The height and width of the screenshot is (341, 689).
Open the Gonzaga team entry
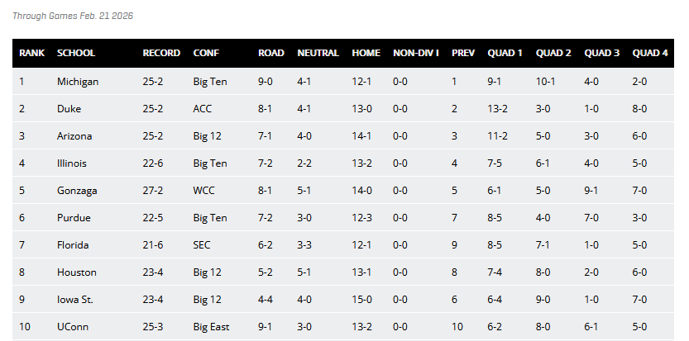click(x=77, y=191)
